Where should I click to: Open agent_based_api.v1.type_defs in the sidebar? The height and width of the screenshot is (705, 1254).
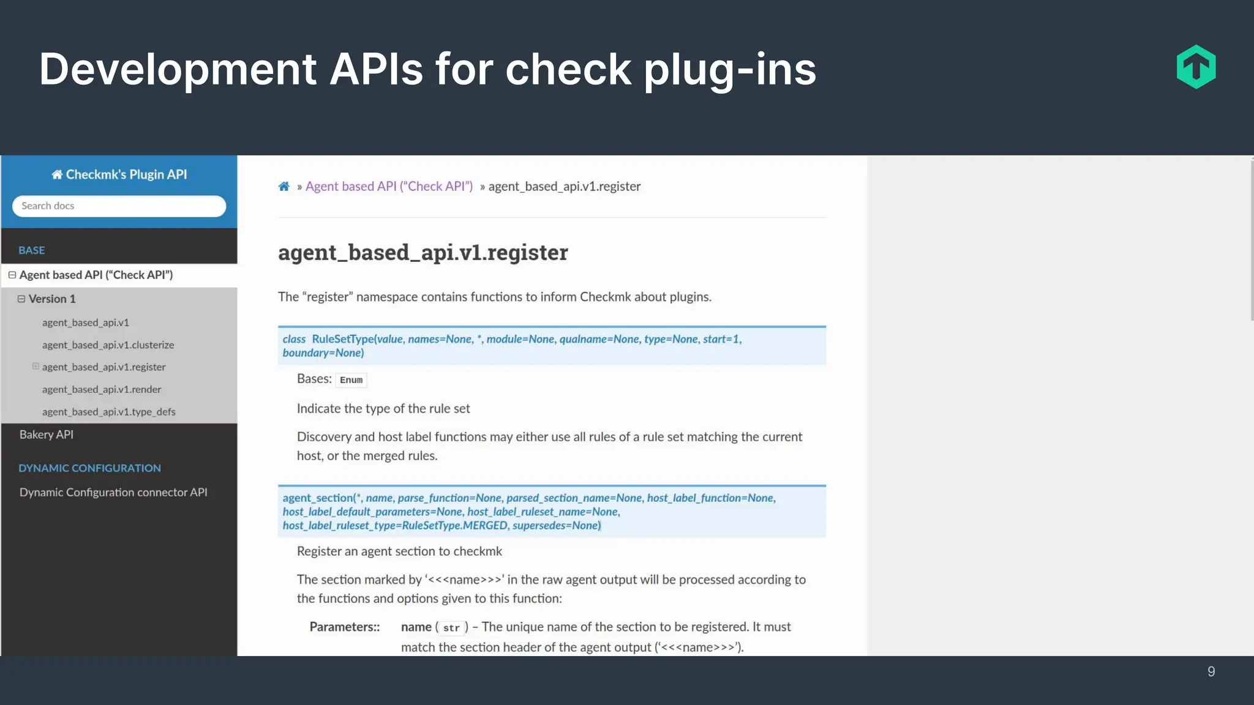pyautogui.click(x=109, y=411)
